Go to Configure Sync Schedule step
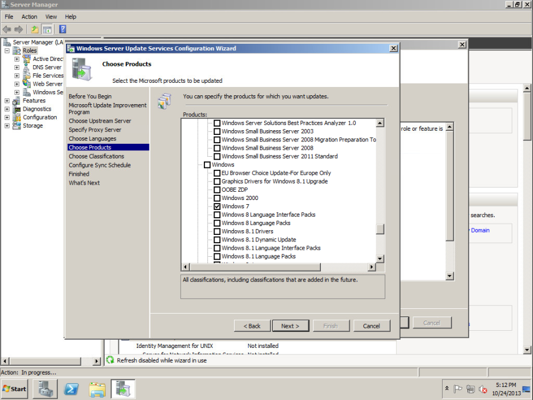This screenshot has height=400, width=533. pos(100,165)
